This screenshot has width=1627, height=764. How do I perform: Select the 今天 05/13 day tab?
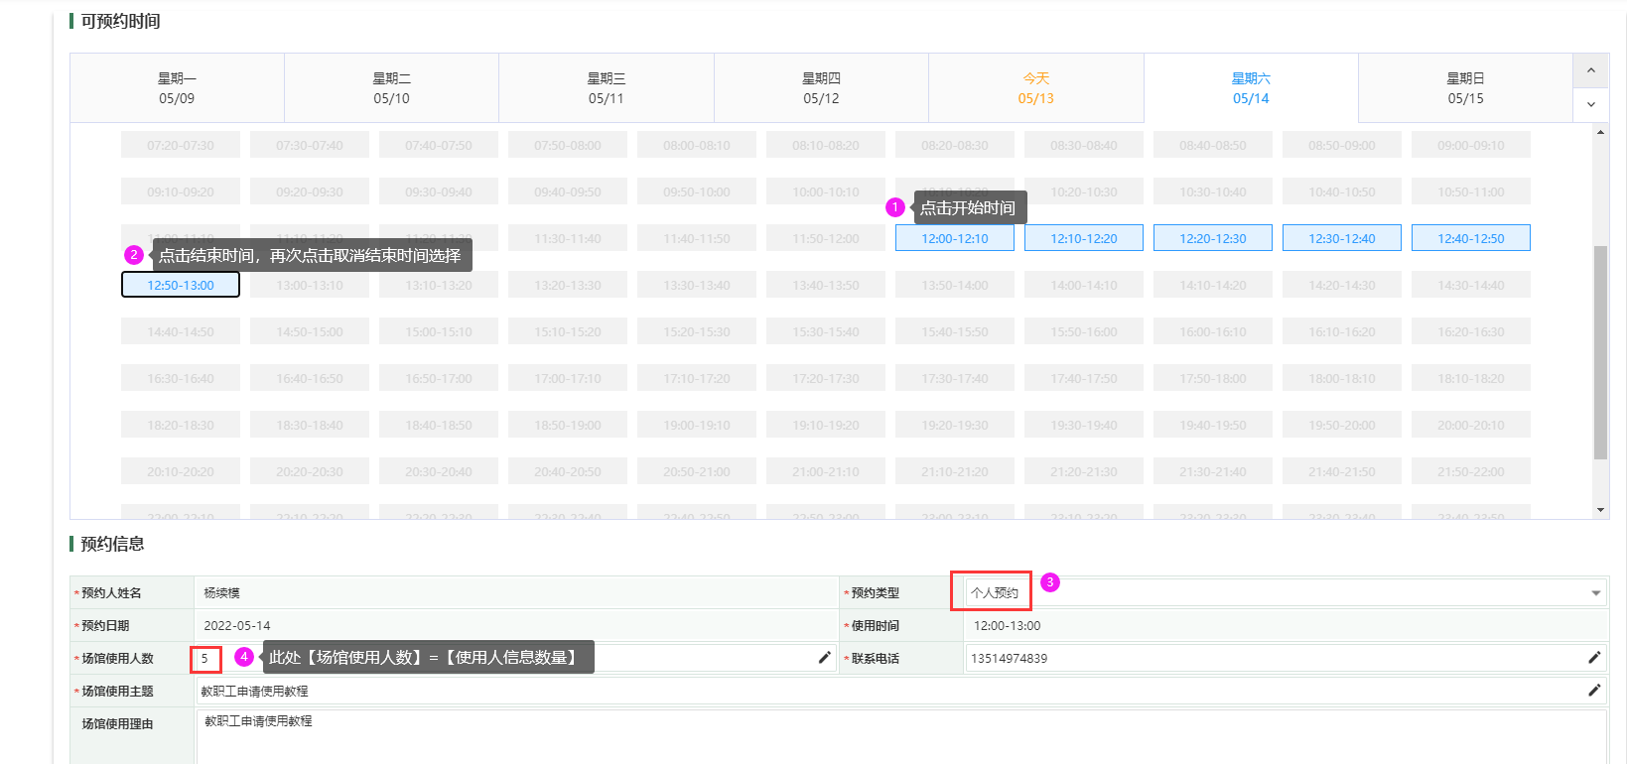[x=1035, y=88]
